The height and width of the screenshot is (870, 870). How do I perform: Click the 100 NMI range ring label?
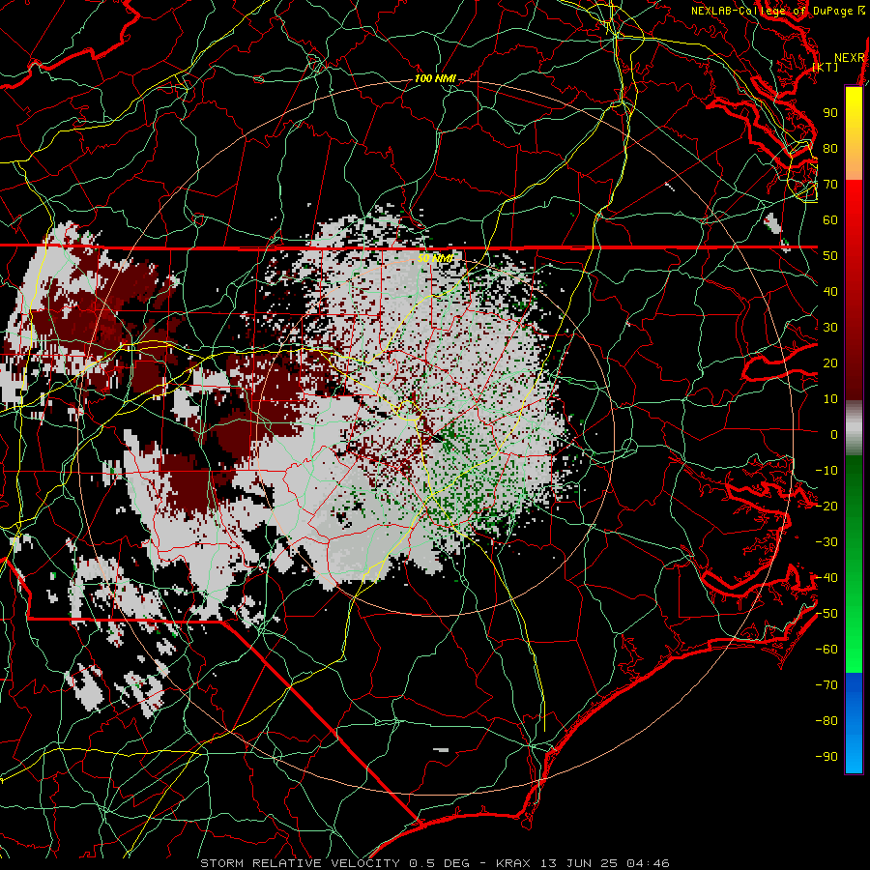coord(435,79)
